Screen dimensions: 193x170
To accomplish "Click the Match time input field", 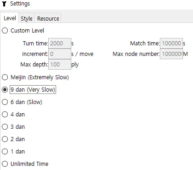I will coord(171,44).
